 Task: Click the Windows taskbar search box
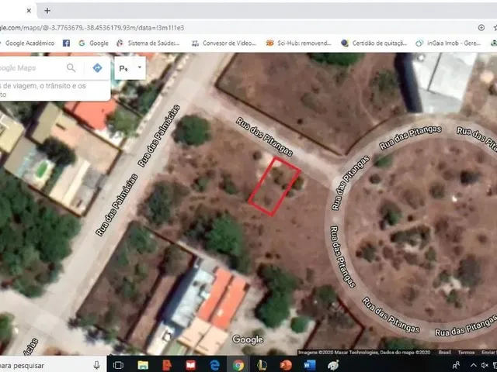coord(52,365)
